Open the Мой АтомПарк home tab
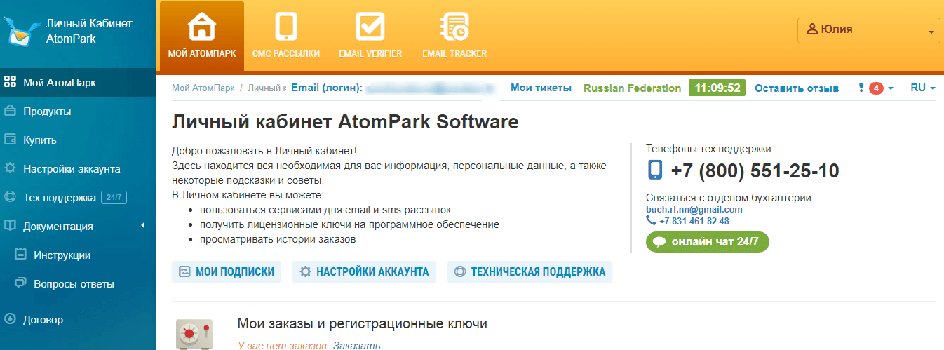 click(202, 36)
